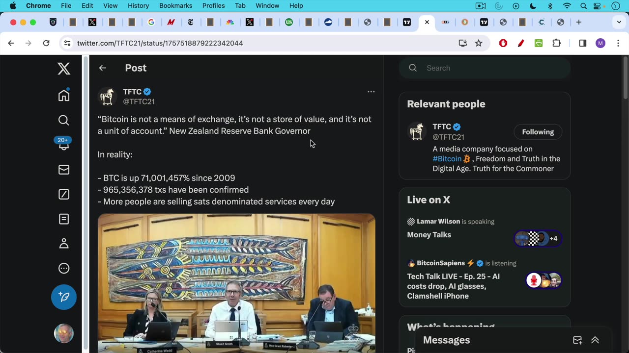Open the Extensions puzzle icon
This screenshot has height=353, width=629.
557,43
